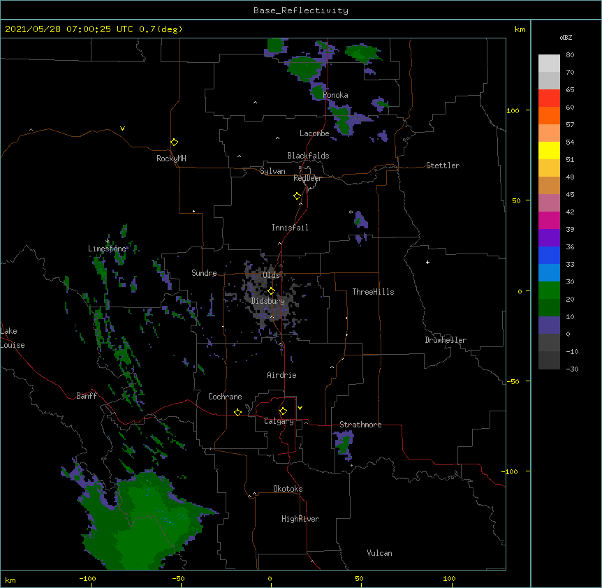Select the yellow diamond marker near Olds
Viewport: 602px width, 588px height.
(x=271, y=291)
